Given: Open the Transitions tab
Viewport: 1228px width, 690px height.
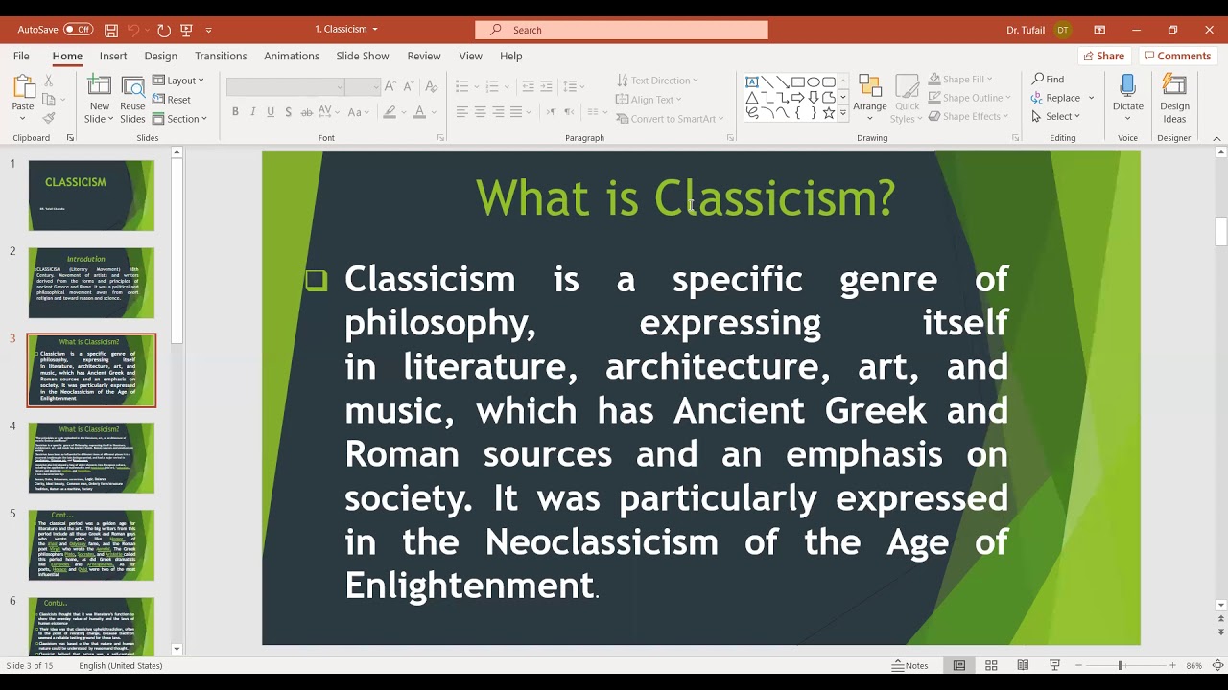Looking at the screenshot, I should point(221,56).
